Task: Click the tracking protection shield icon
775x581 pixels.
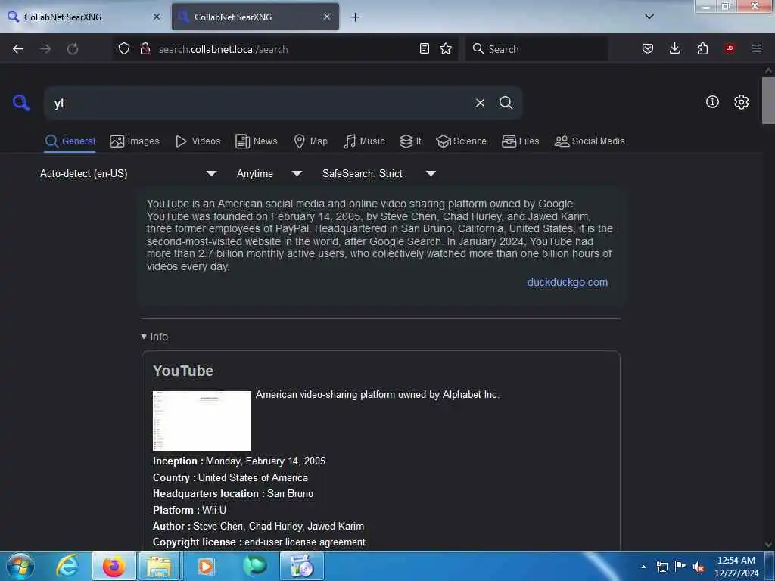Action: pyautogui.click(x=124, y=48)
